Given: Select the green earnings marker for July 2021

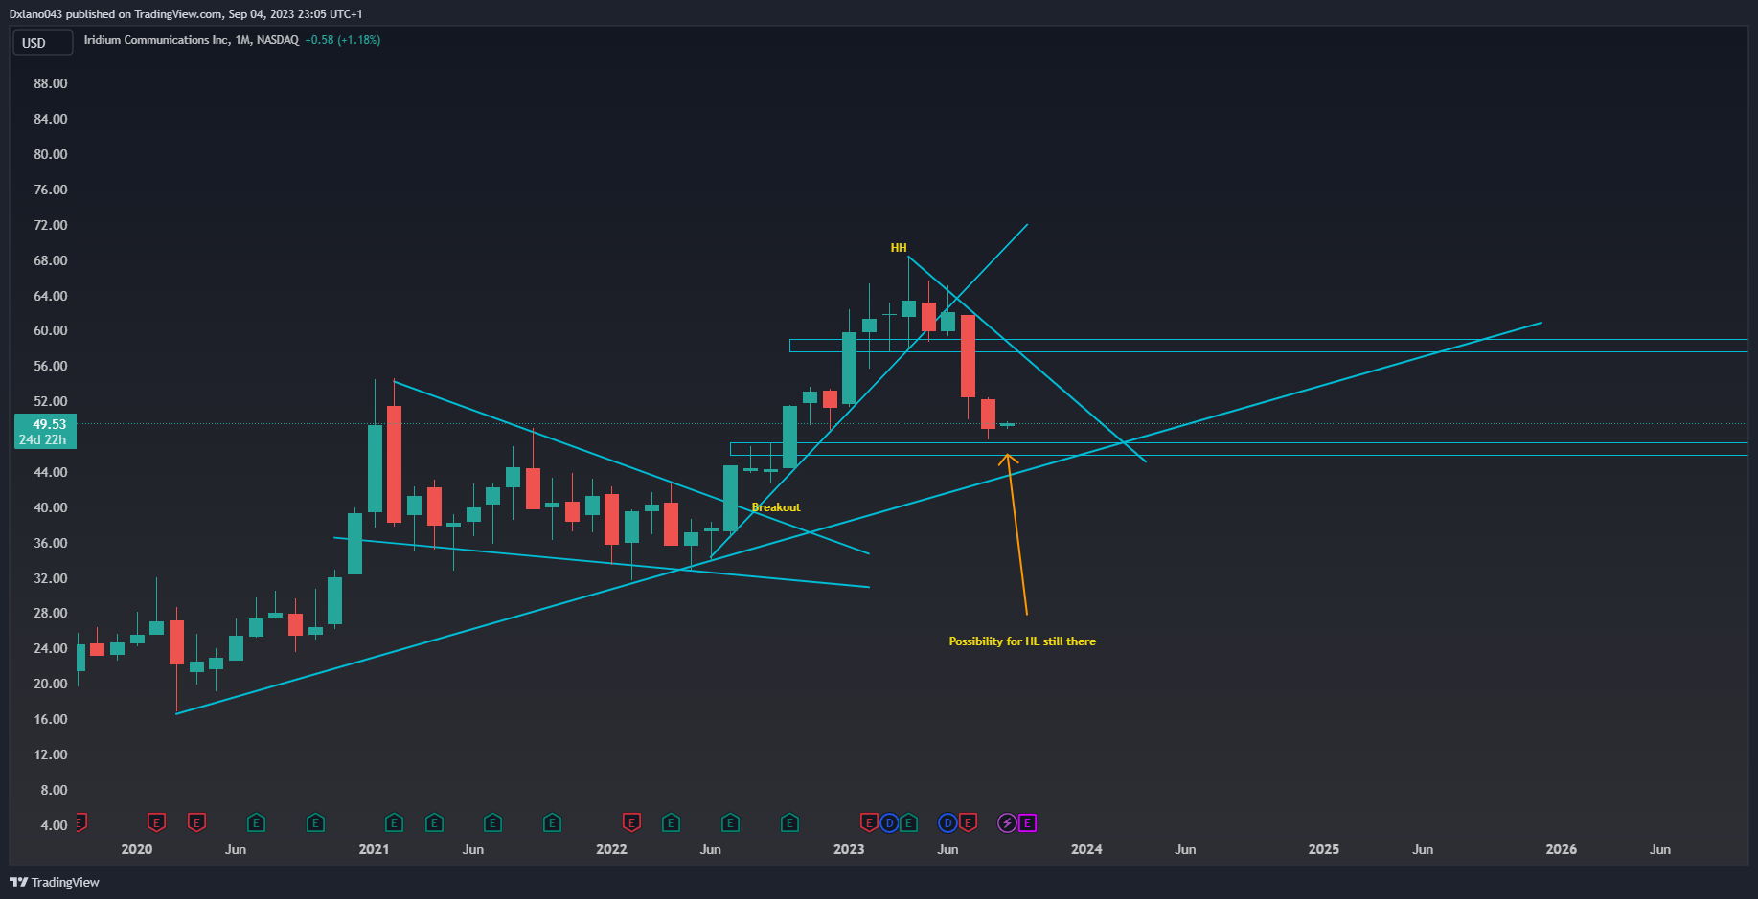Looking at the screenshot, I should (x=492, y=822).
